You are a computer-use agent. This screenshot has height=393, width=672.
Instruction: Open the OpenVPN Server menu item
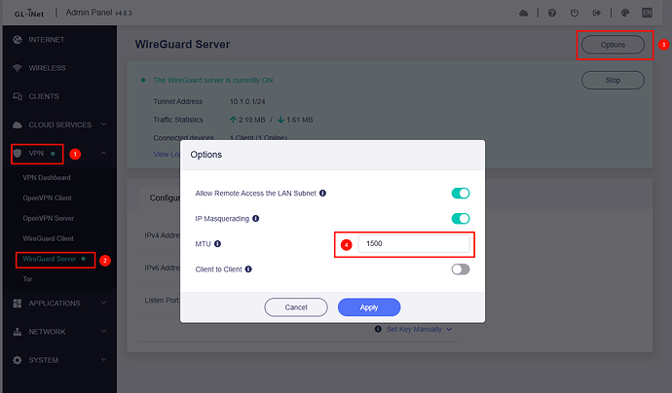[x=50, y=218]
